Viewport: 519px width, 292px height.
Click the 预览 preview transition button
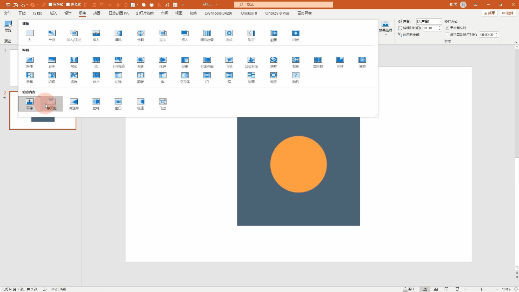8,26
